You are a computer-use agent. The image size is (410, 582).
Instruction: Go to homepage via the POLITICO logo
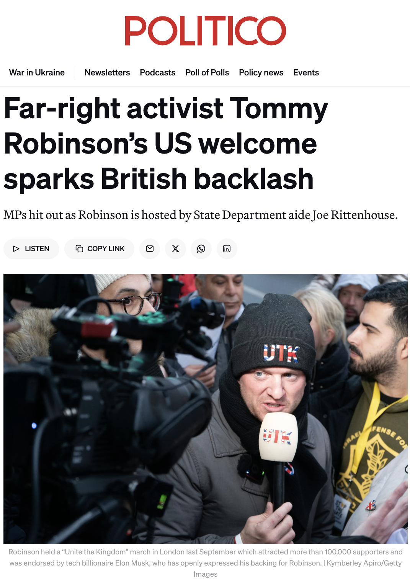click(x=205, y=31)
